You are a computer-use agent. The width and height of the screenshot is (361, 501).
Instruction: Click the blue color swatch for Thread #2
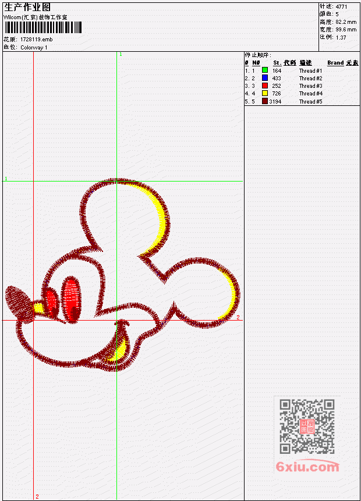point(265,77)
